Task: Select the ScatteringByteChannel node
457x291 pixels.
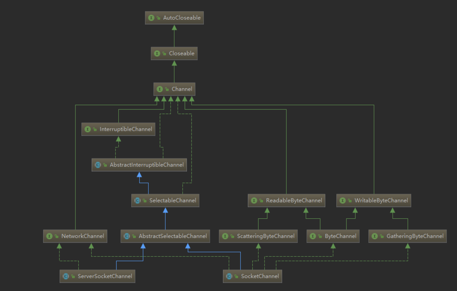Action: (x=258, y=236)
